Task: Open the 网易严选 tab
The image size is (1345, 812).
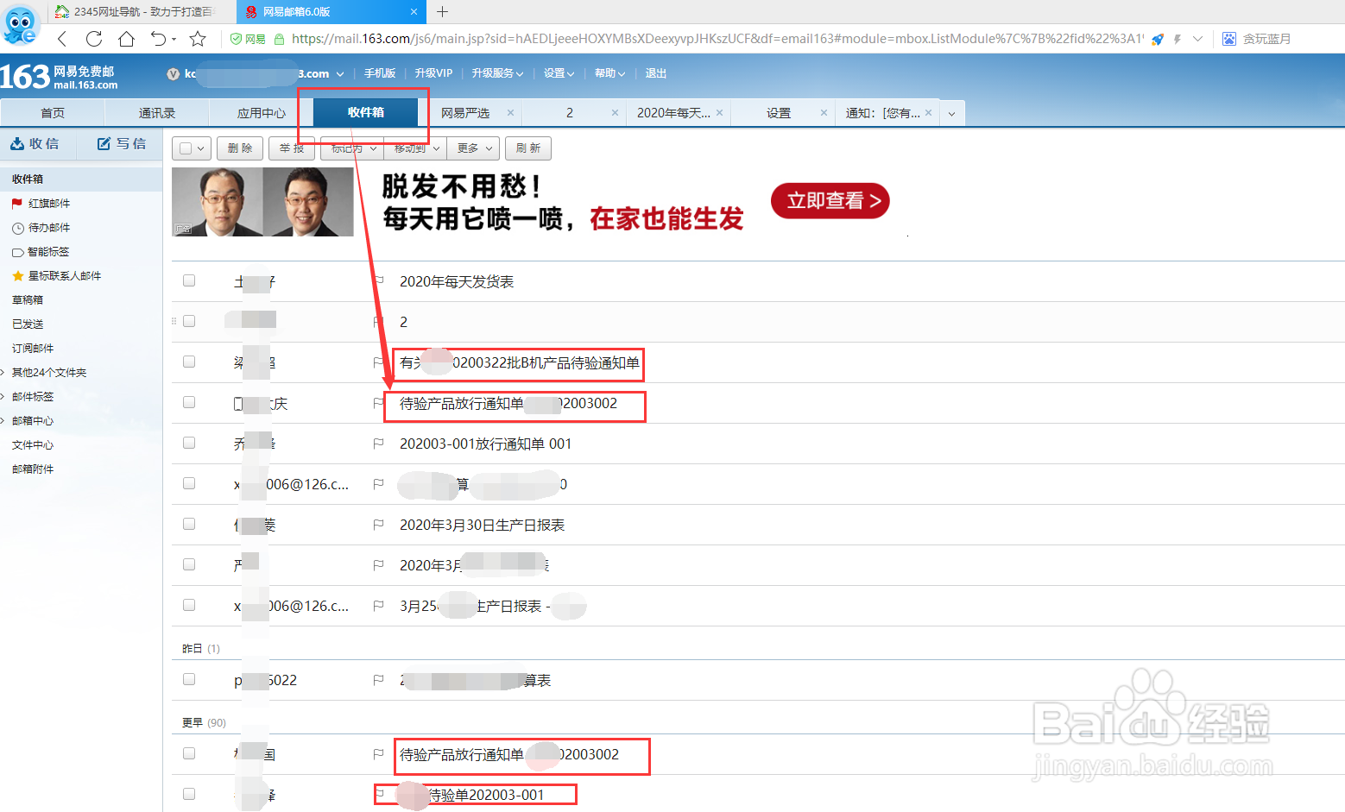Action: tap(465, 113)
